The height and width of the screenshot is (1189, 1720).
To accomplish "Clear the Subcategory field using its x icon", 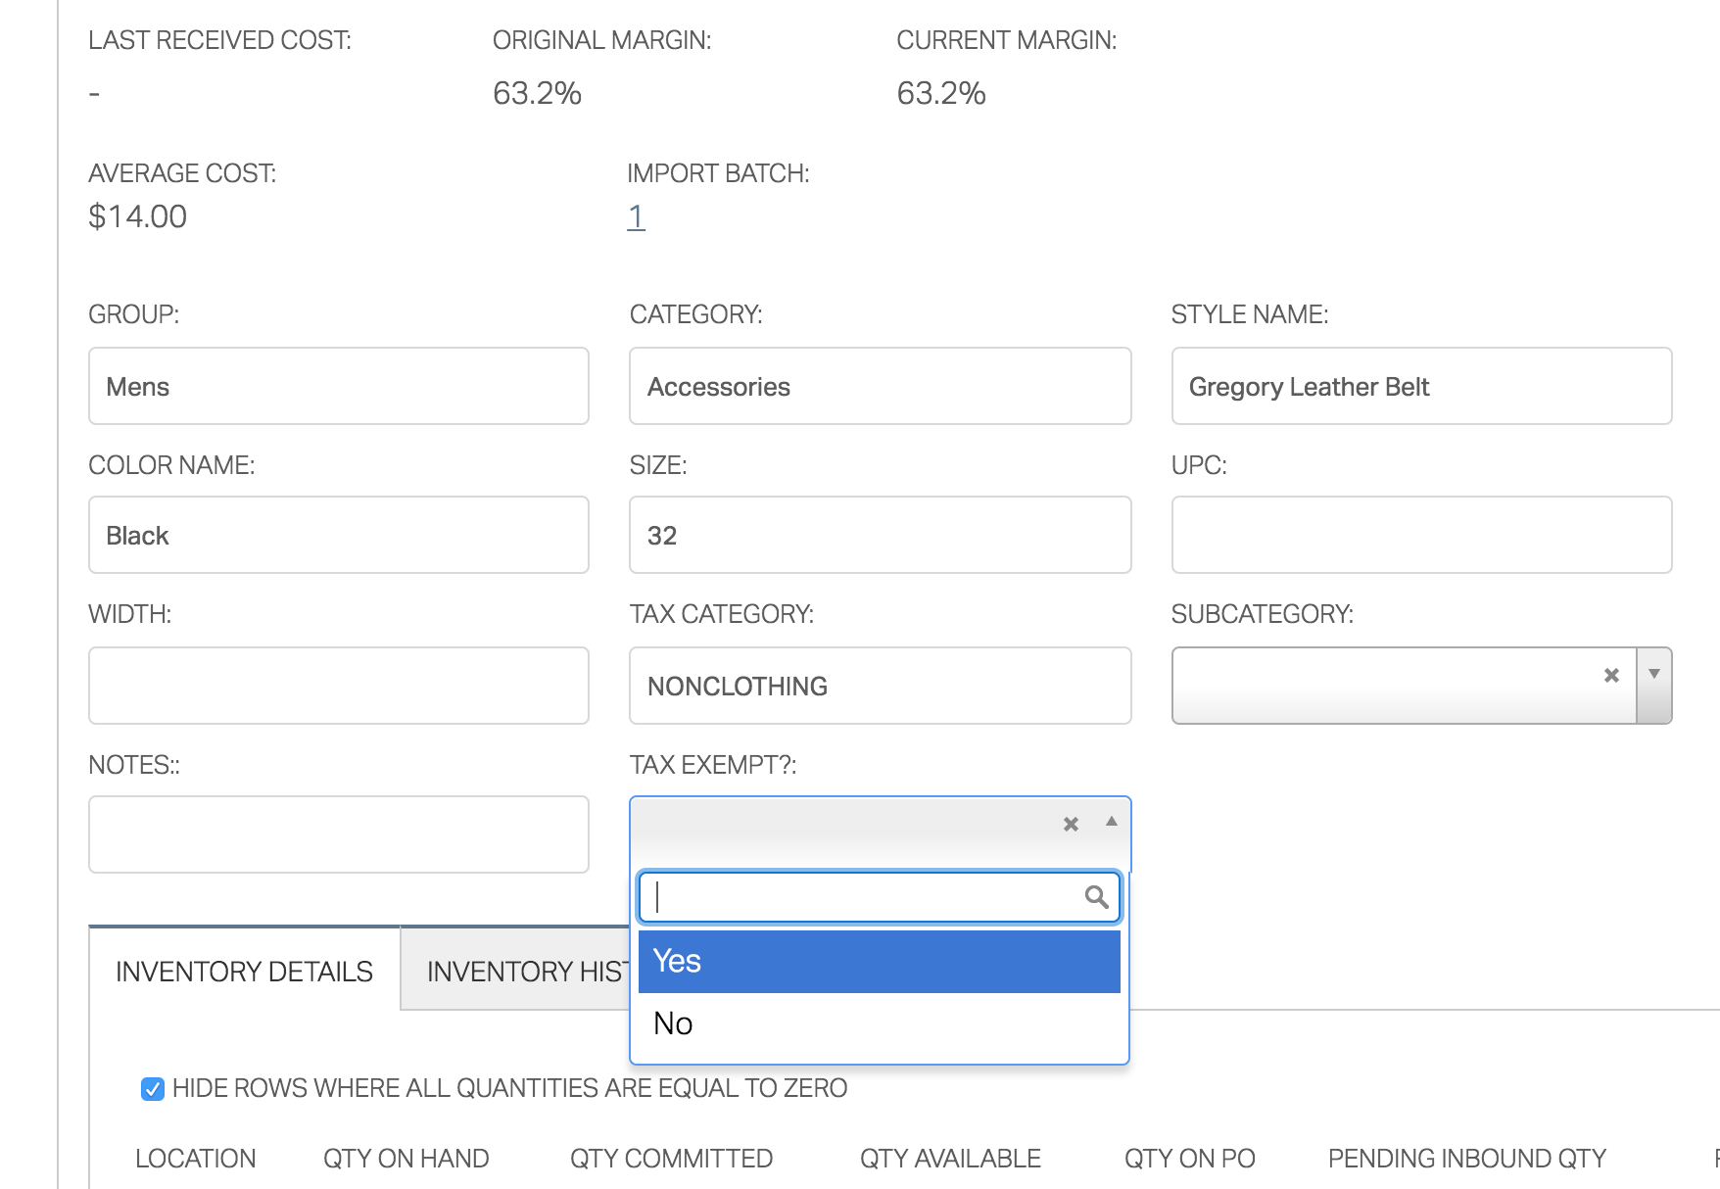I will click(1611, 674).
